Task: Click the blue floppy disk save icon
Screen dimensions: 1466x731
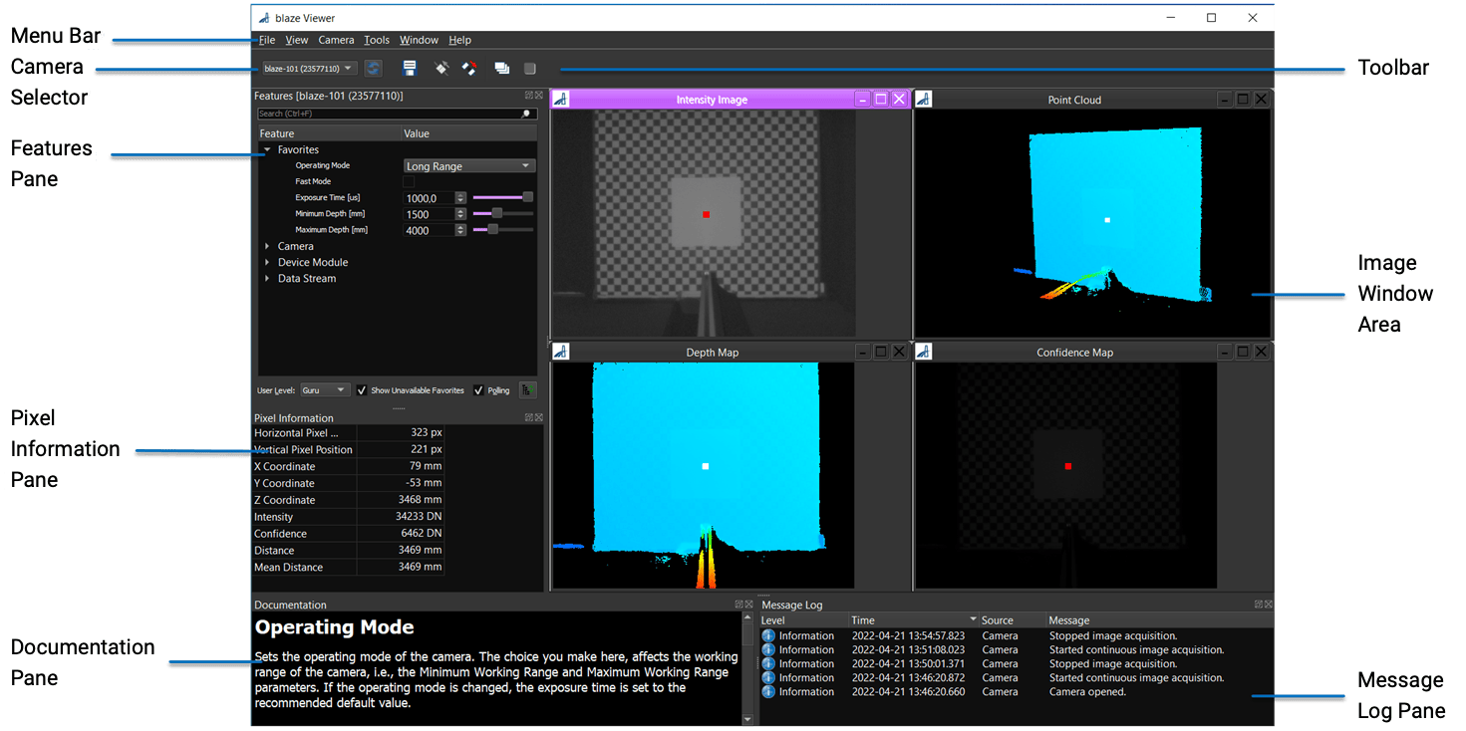Action: (409, 69)
